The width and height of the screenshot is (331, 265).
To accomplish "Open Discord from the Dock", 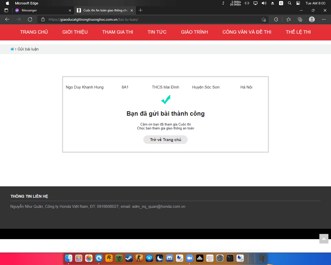I will pos(169,258).
